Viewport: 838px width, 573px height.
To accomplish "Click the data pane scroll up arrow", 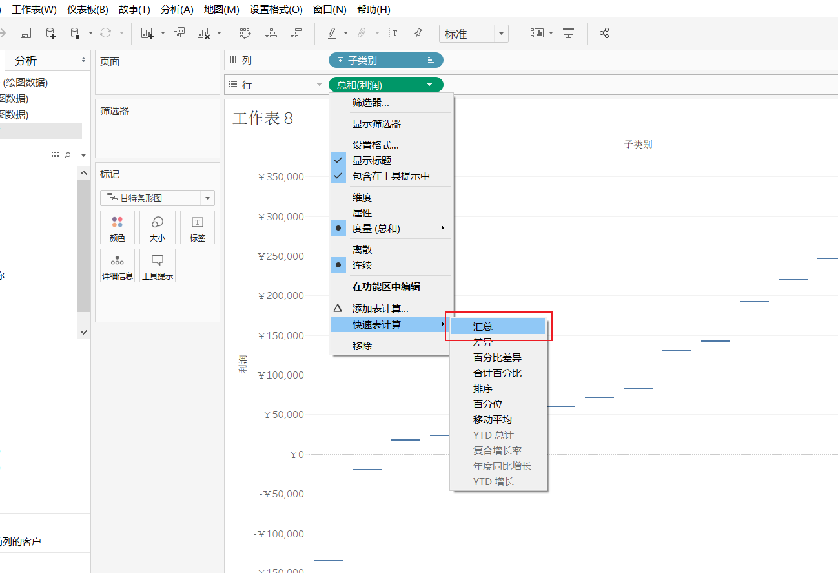I will [x=83, y=173].
